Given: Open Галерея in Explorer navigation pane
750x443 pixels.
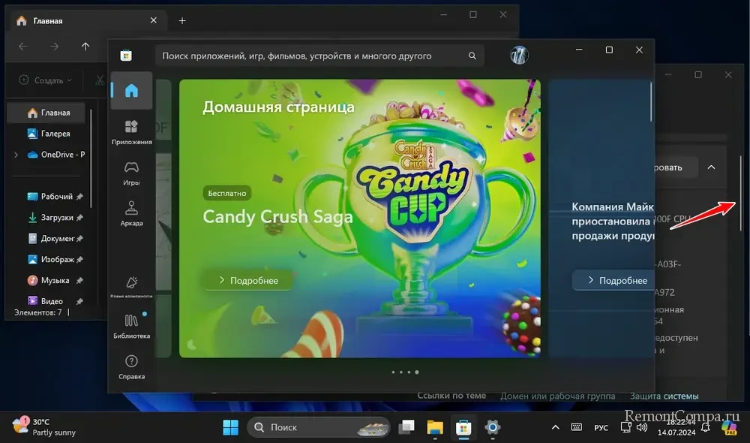Looking at the screenshot, I should [x=46, y=134].
